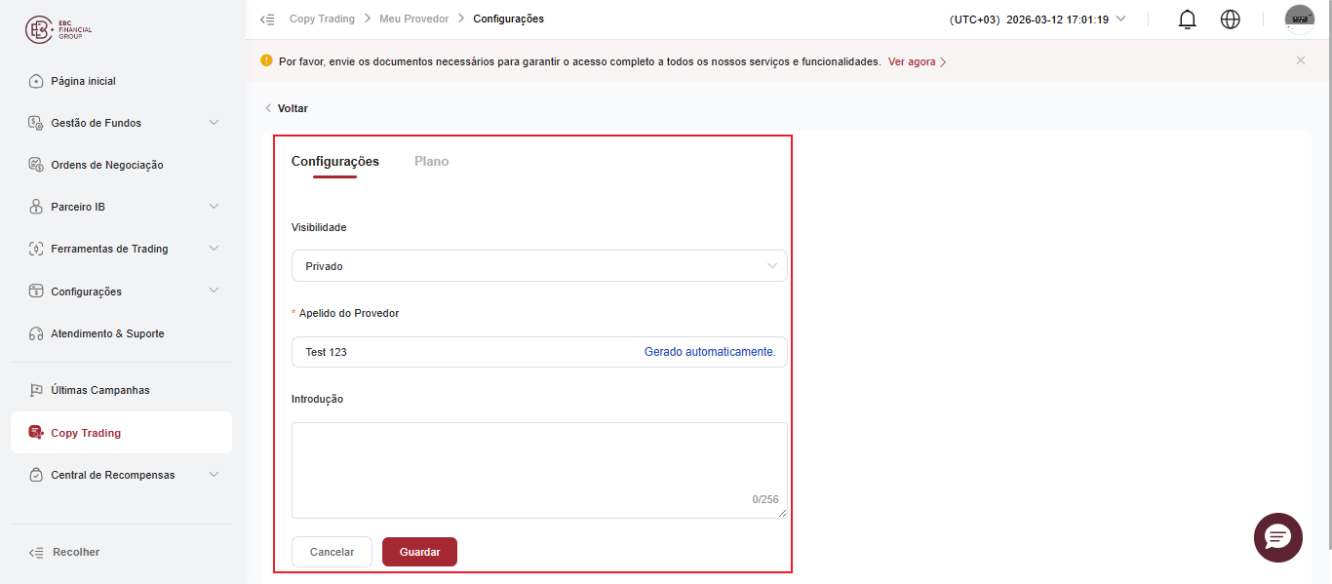Click the date-time text 2026-03-12 17:01:19
The image size is (1332, 584).
[1057, 19]
